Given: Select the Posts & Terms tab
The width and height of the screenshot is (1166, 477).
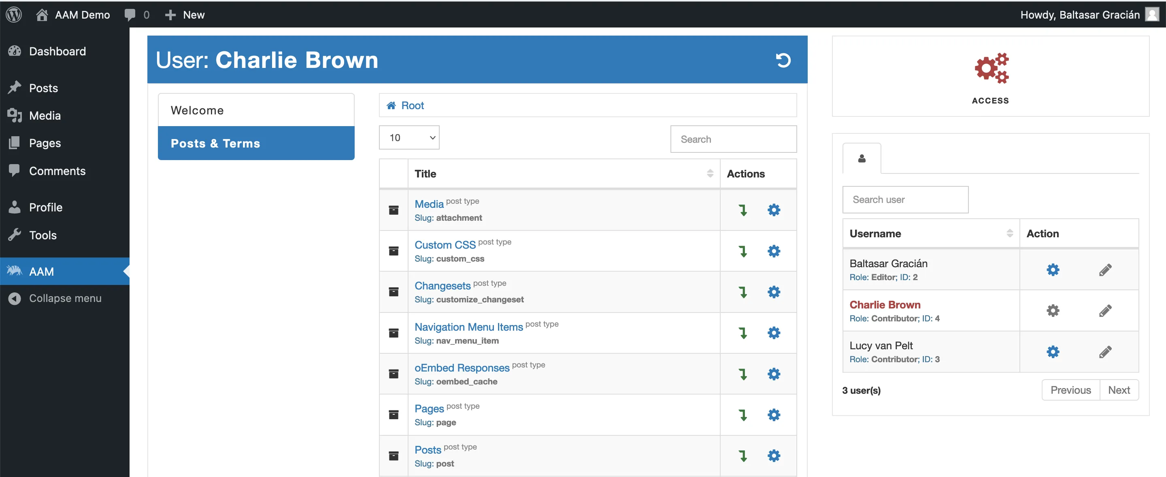Looking at the screenshot, I should [x=256, y=144].
